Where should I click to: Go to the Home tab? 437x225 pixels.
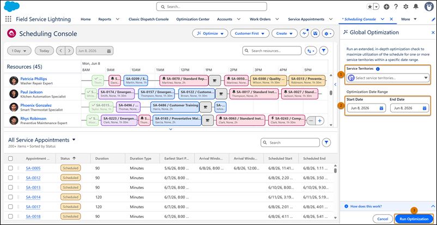click(x=86, y=19)
